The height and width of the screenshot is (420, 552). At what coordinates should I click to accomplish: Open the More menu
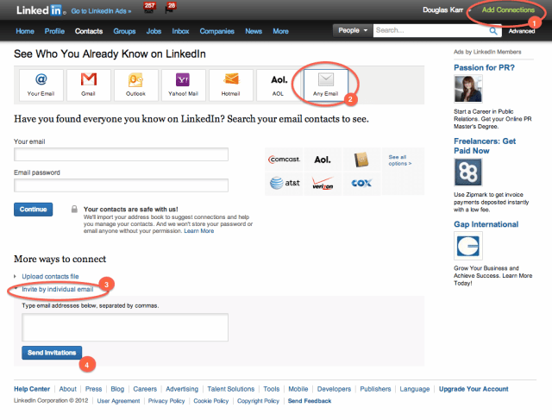280,31
